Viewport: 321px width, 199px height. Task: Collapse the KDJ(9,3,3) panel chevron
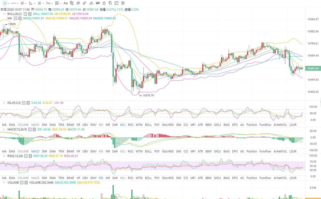[x=4, y=103]
